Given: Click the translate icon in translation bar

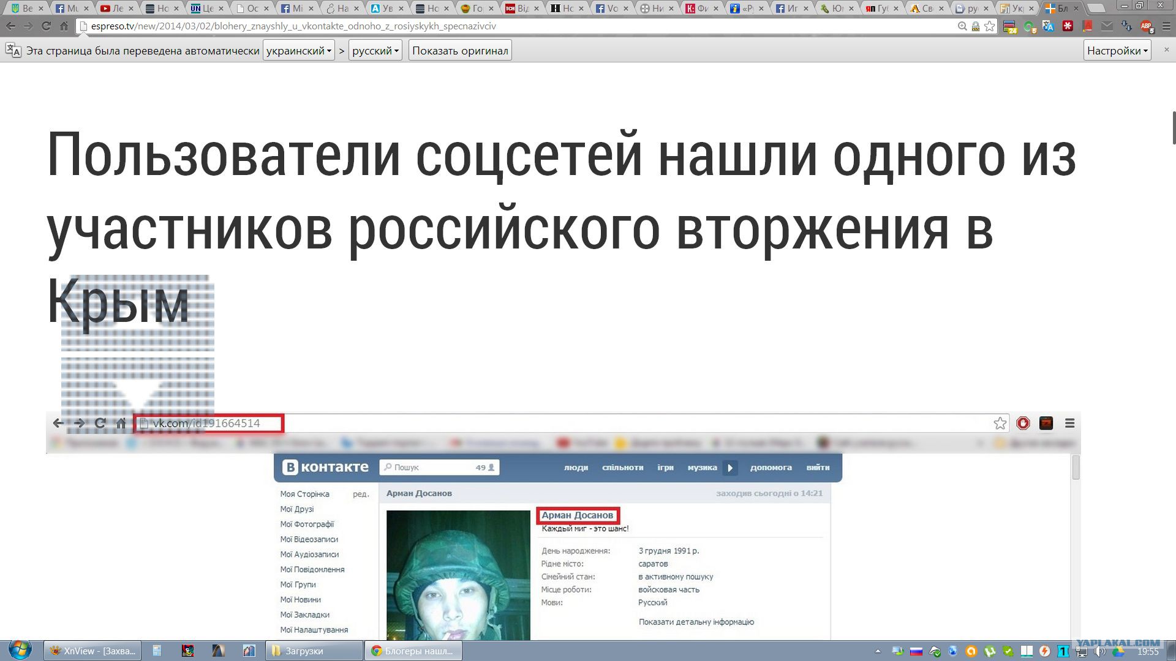Looking at the screenshot, I should tap(13, 51).
